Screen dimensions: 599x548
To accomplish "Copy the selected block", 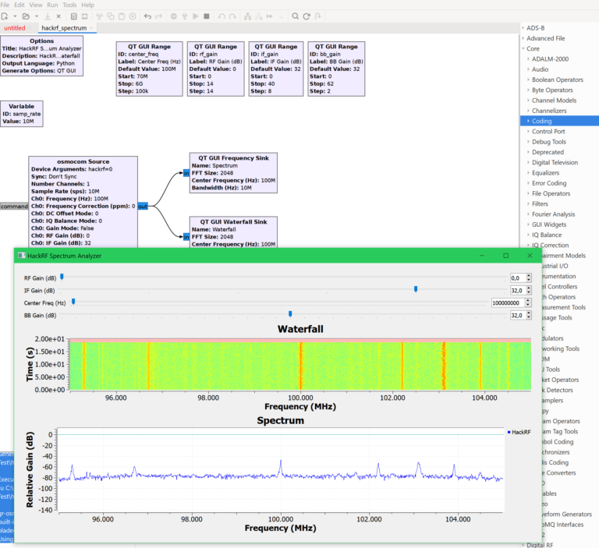I will pyautogui.click(x=111, y=16).
